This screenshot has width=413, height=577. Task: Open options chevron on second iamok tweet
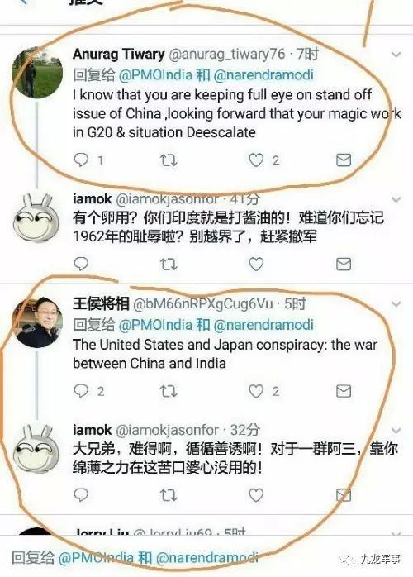pos(396,430)
